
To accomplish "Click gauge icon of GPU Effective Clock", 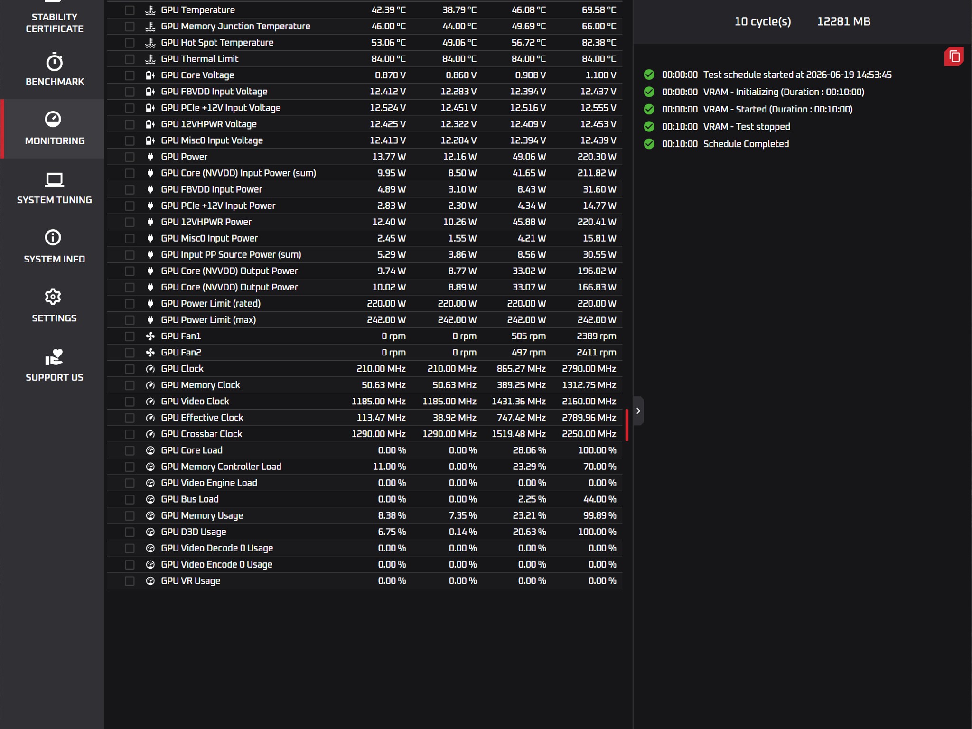I will click(x=150, y=418).
